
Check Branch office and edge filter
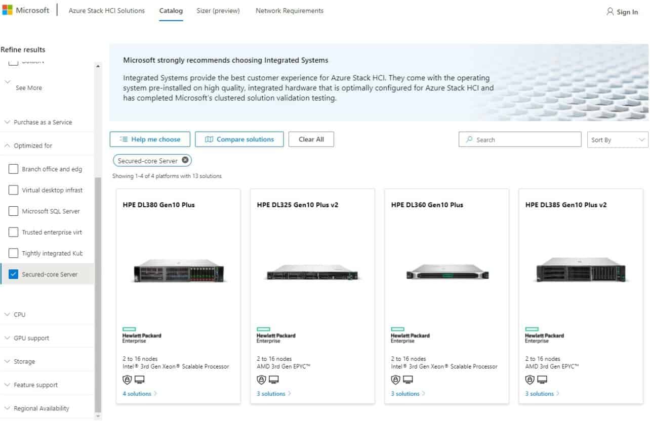click(x=14, y=169)
